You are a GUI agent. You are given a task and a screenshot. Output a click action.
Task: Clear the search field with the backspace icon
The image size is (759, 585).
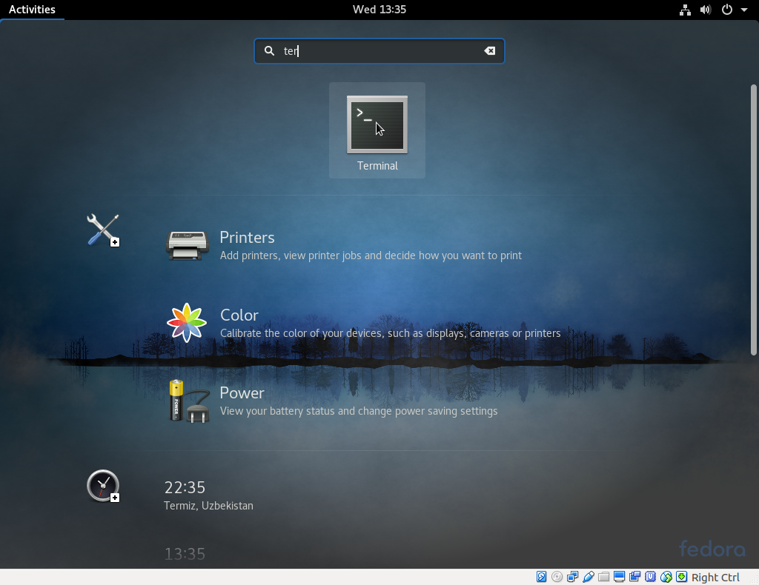(x=489, y=51)
